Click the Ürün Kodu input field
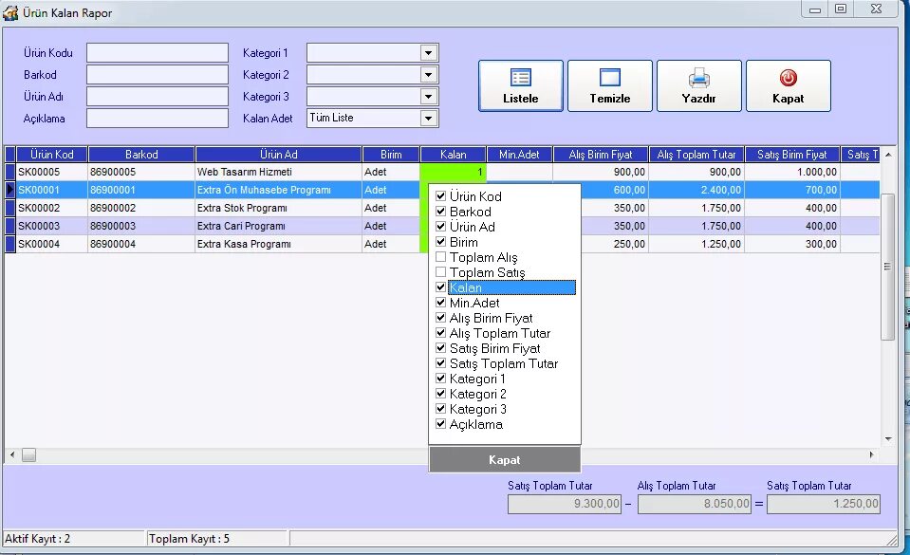 [x=158, y=53]
